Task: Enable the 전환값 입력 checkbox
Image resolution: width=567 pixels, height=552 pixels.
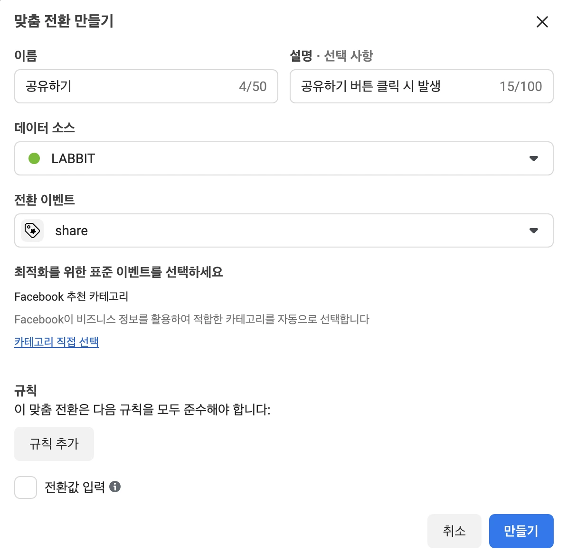Action: tap(26, 487)
